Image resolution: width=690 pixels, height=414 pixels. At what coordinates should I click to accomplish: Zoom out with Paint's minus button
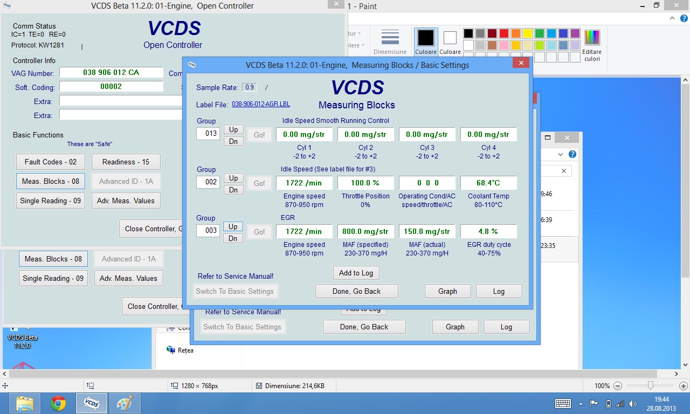click(618, 386)
